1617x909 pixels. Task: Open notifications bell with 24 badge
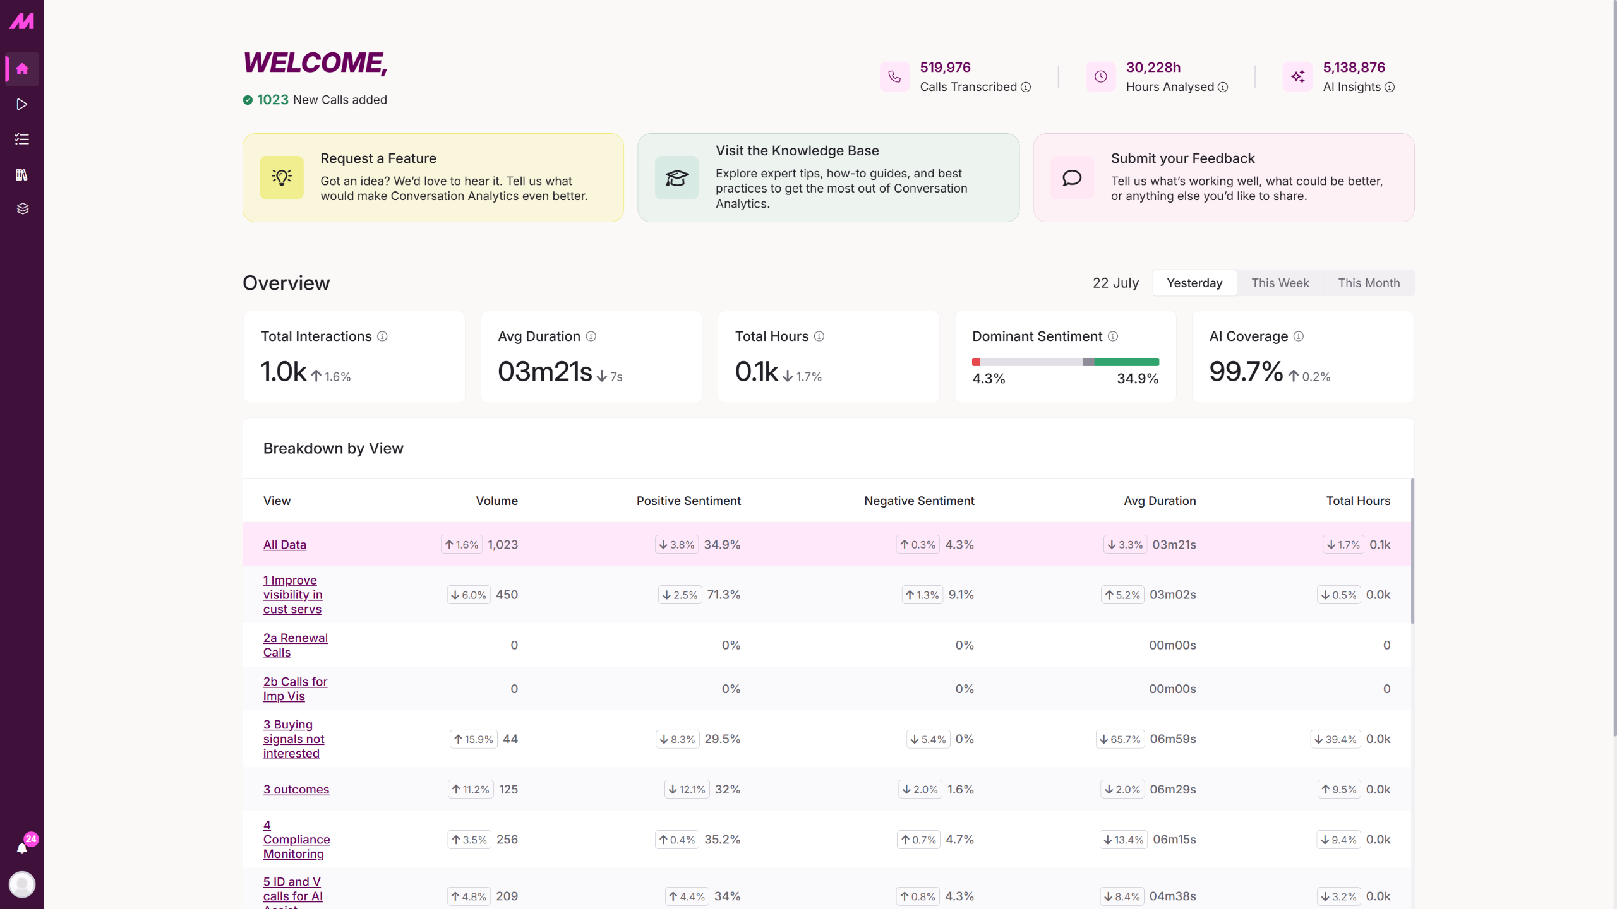tap(23, 846)
